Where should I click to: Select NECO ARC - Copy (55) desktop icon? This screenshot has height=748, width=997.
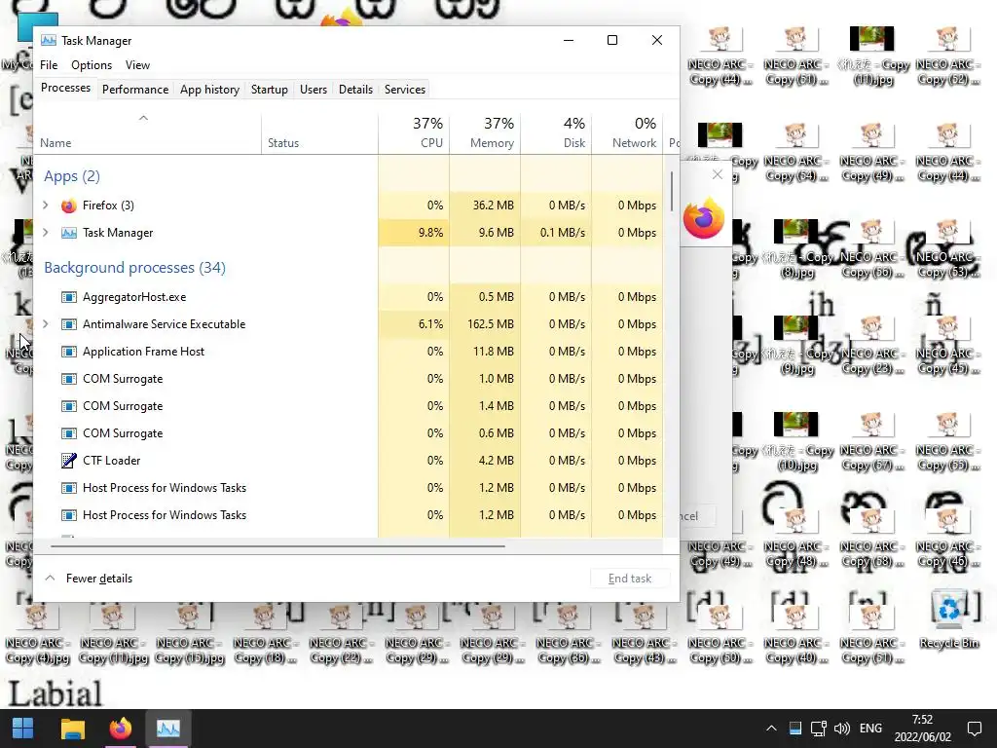947,442
